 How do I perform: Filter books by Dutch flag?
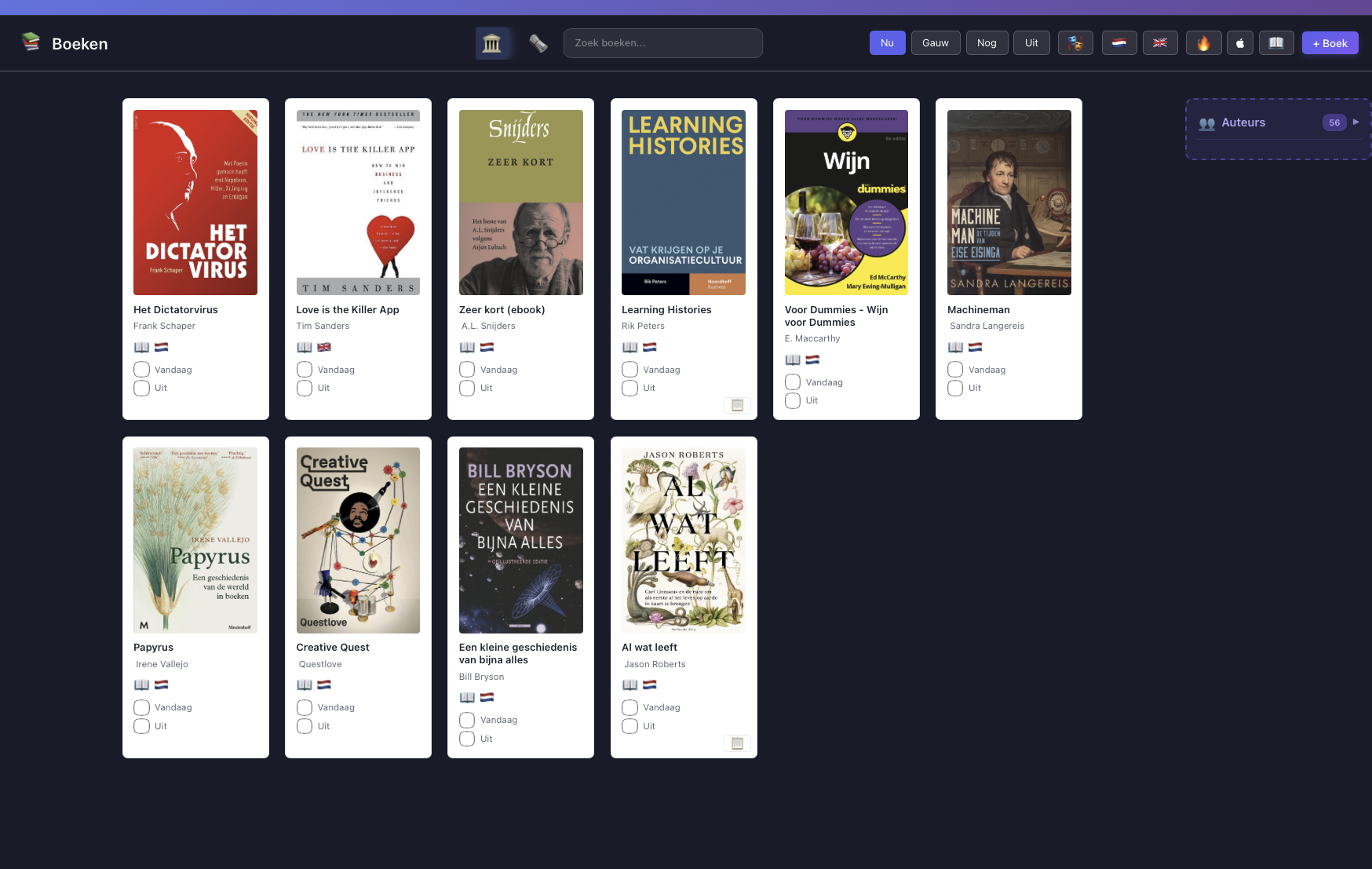pos(1119,43)
